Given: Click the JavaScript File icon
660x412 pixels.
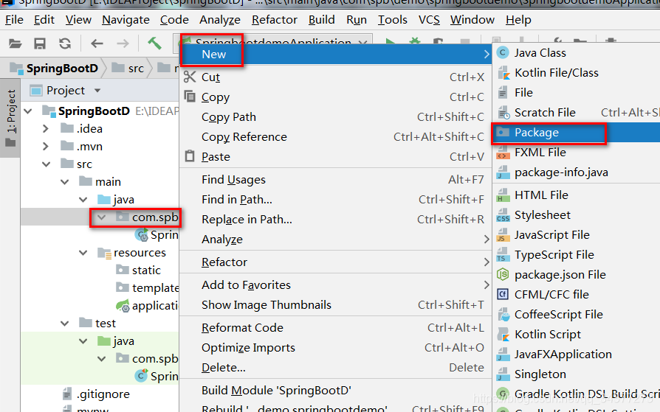Looking at the screenshot, I should (x=503, y=235).
